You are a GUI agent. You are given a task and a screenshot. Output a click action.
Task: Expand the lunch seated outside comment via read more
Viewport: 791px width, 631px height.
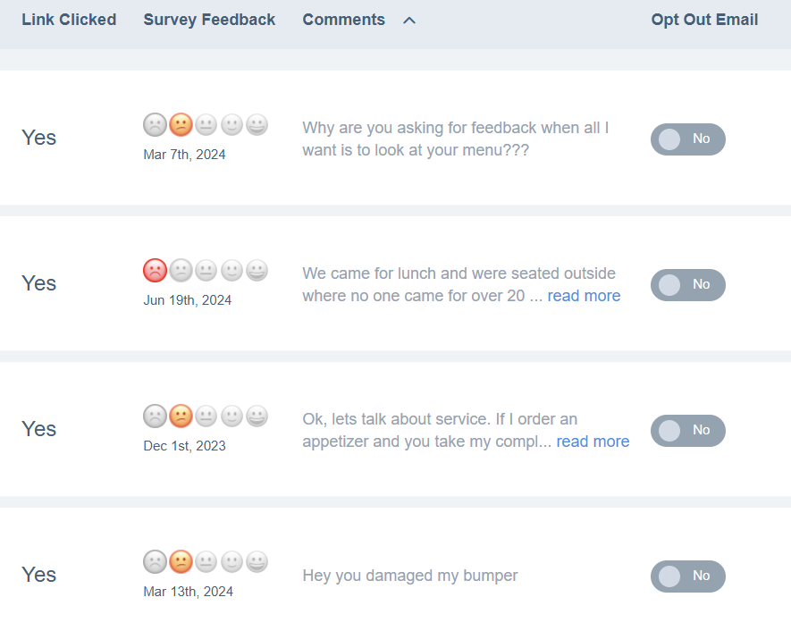[x=584, y=296]
